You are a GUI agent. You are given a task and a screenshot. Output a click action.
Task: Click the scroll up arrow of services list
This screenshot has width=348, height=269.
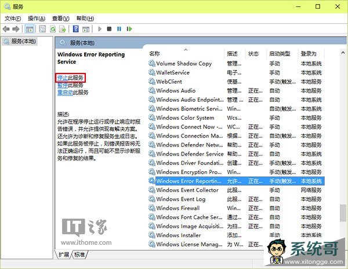pos(343,53)
